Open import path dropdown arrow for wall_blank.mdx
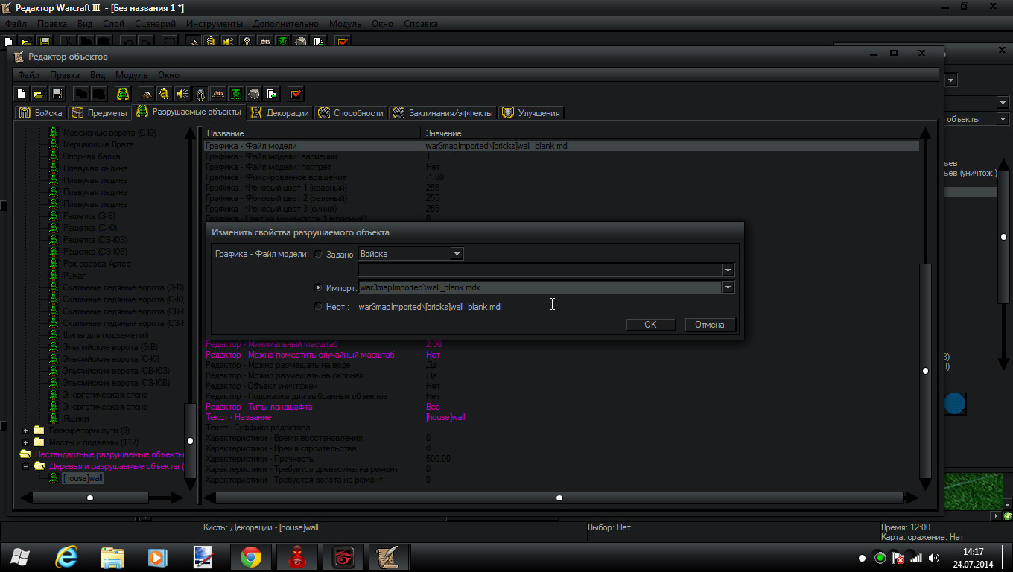Screen dimensions: 1013x572 coord(728,287)
